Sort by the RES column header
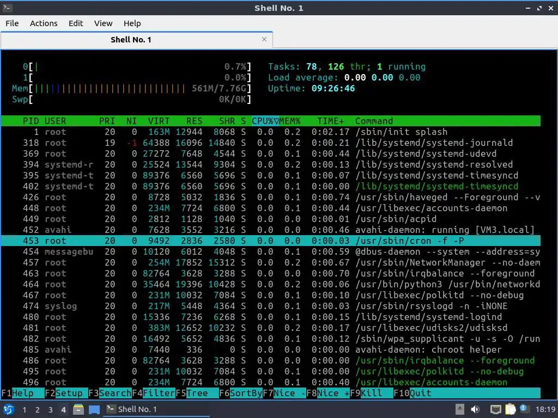 (194, 121)
